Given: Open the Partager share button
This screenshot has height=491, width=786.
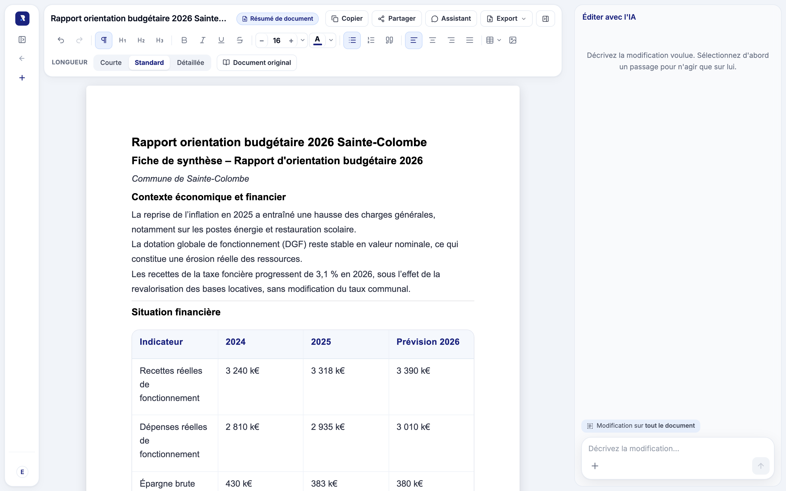Looking at the screenshot, I should (x=397, y=19).
